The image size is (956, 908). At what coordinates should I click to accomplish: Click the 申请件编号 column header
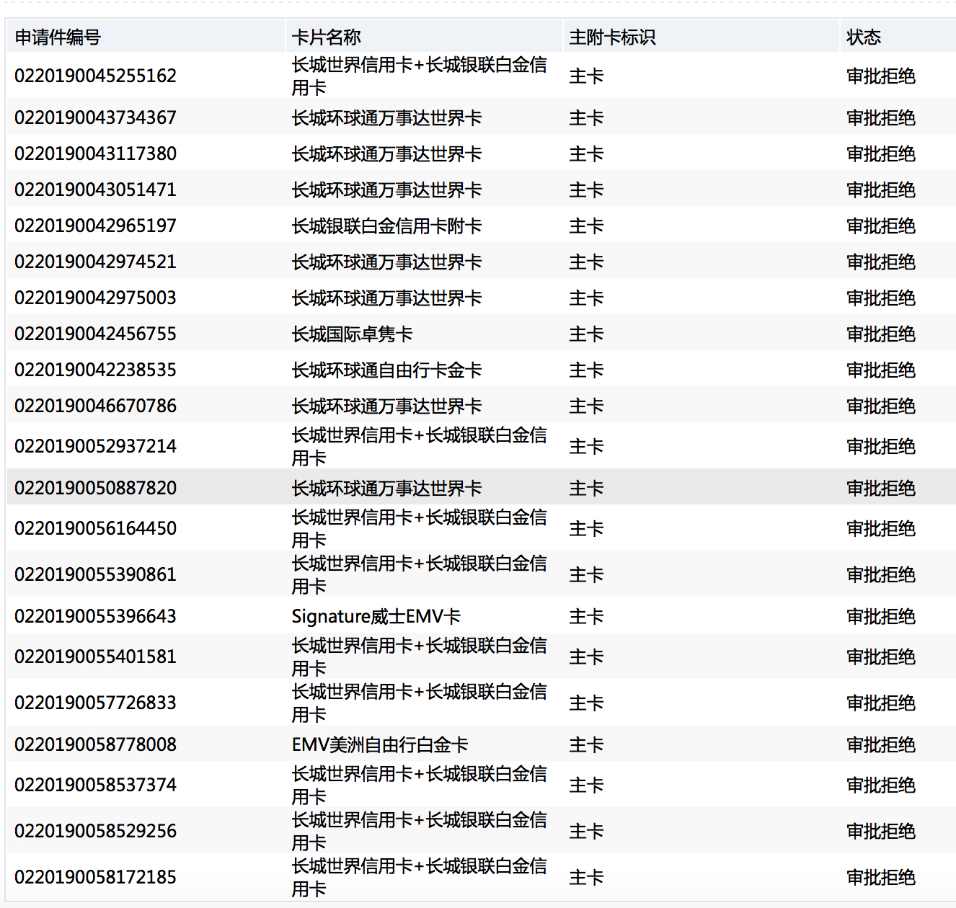coord(58,37)
